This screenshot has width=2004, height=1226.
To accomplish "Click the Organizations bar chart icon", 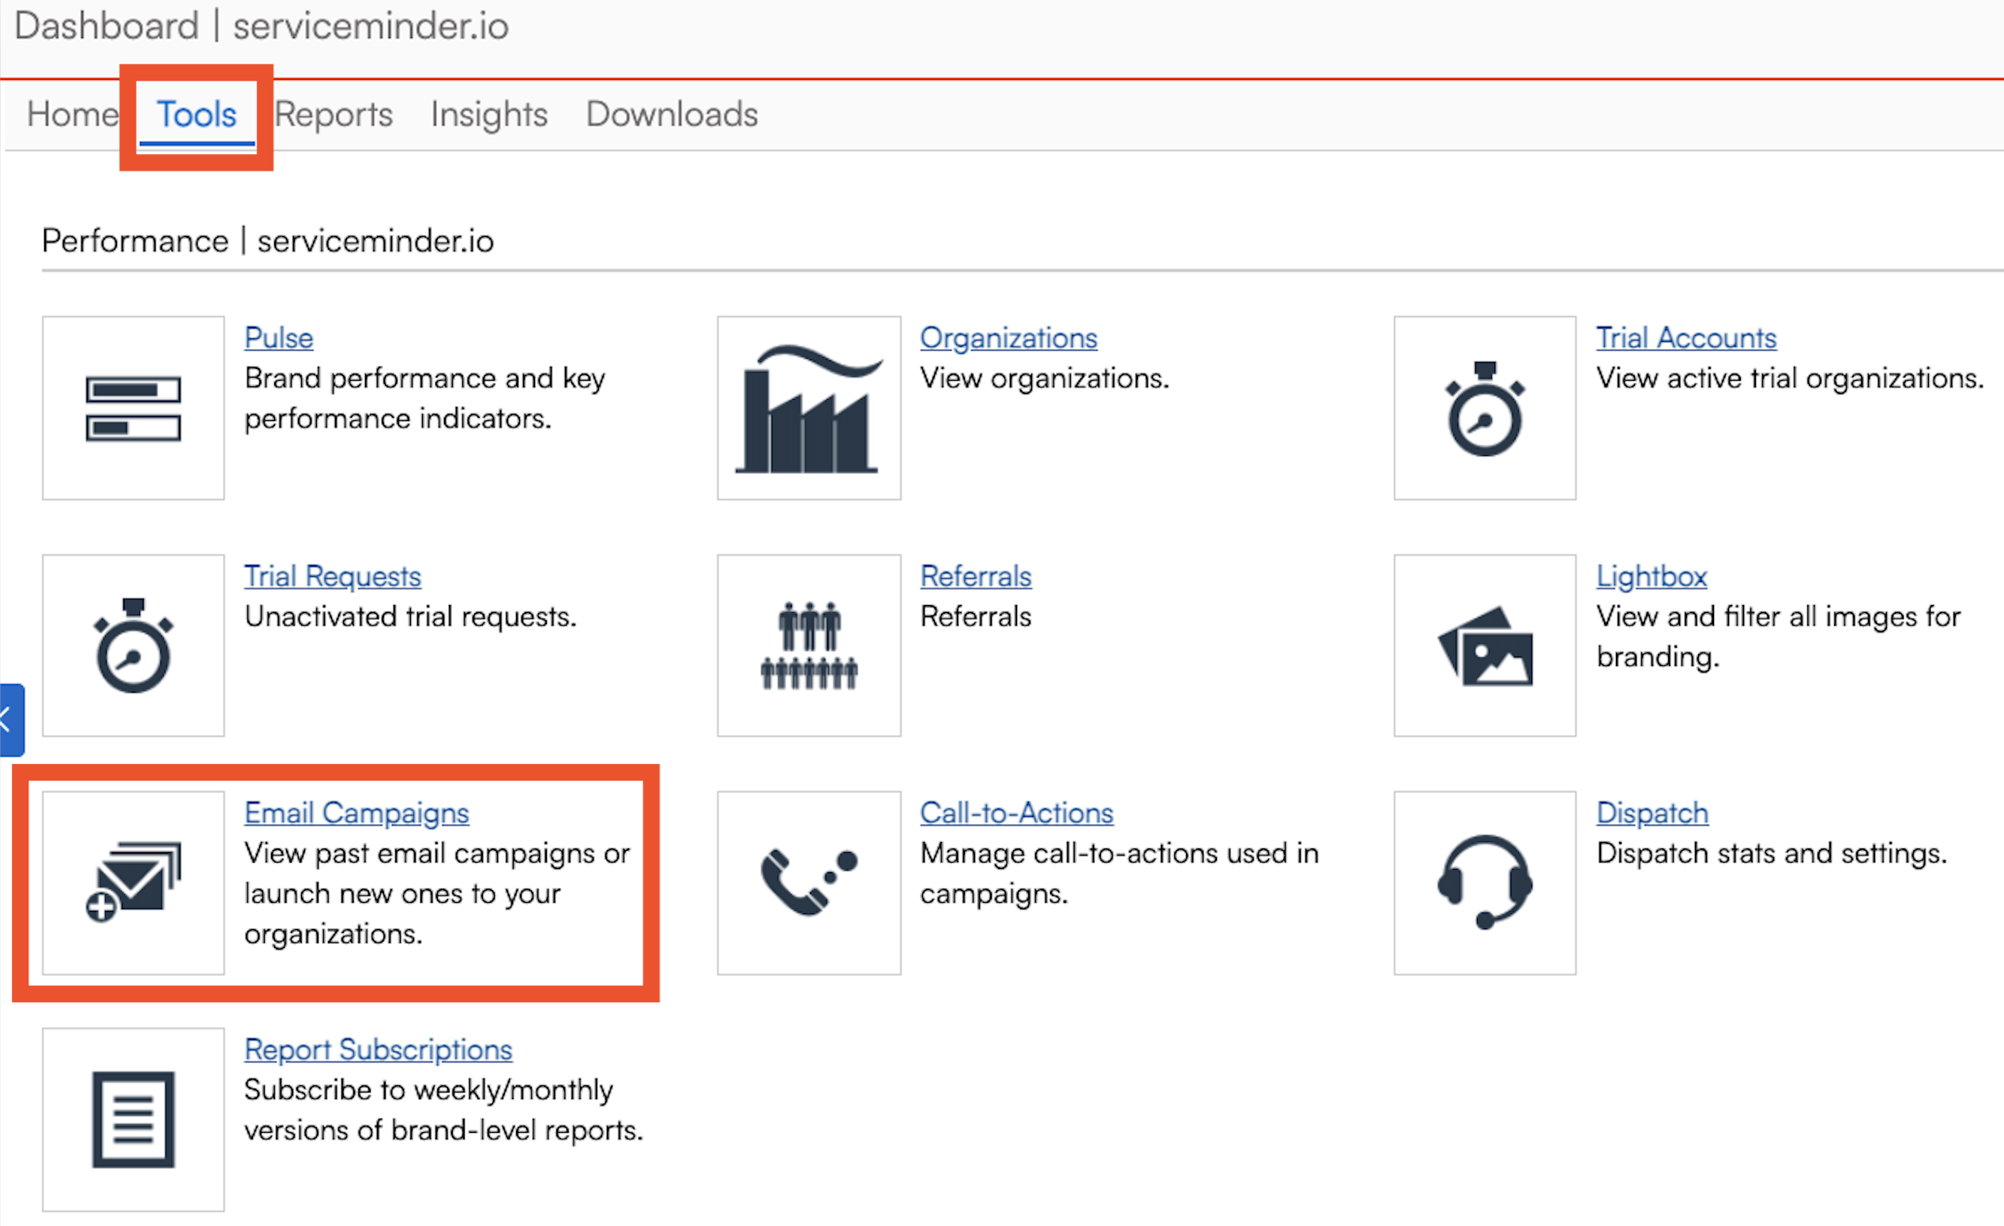I will point(808,408).
